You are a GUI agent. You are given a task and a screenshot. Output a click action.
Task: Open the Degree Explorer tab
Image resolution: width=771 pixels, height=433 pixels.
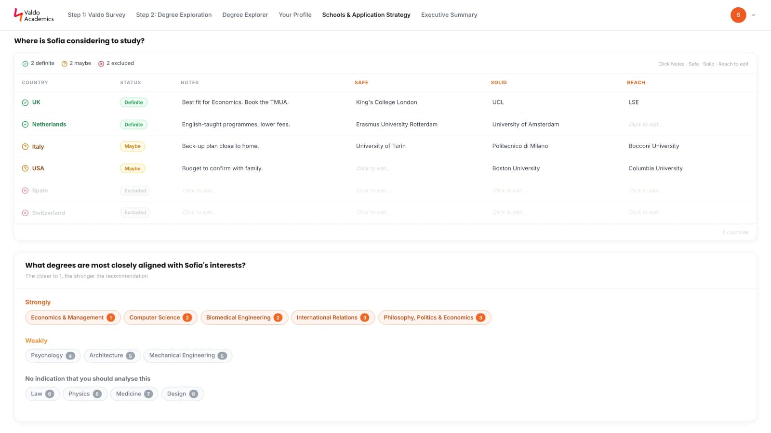coord(245,15)
